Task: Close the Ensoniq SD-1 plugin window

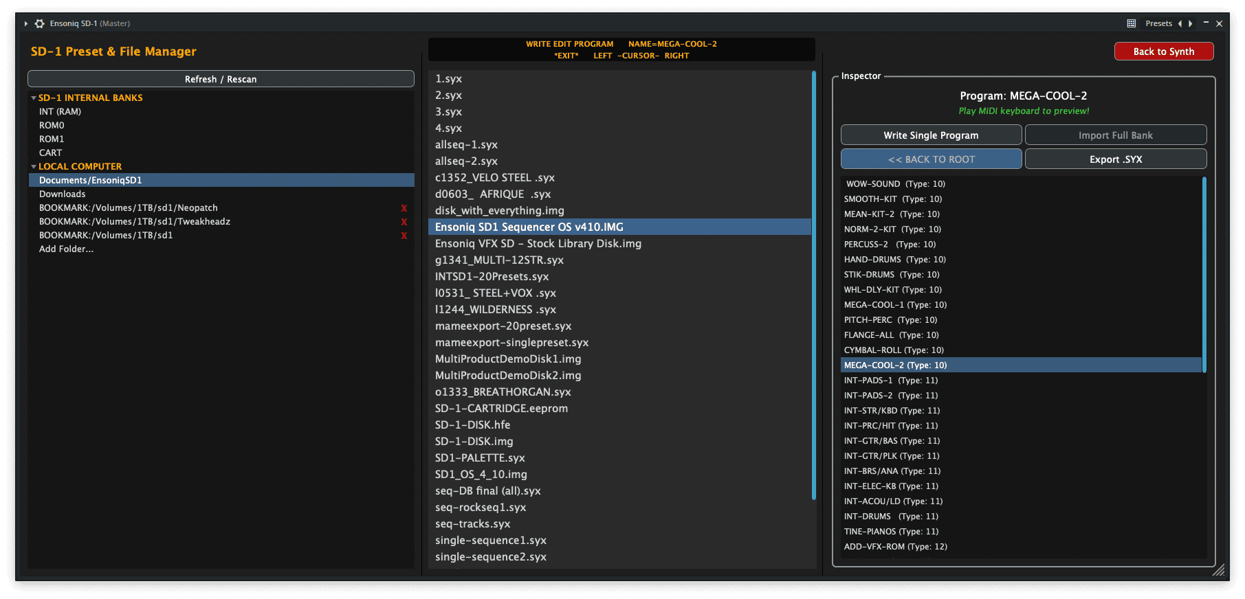Action: click(x=1219, y=23)
